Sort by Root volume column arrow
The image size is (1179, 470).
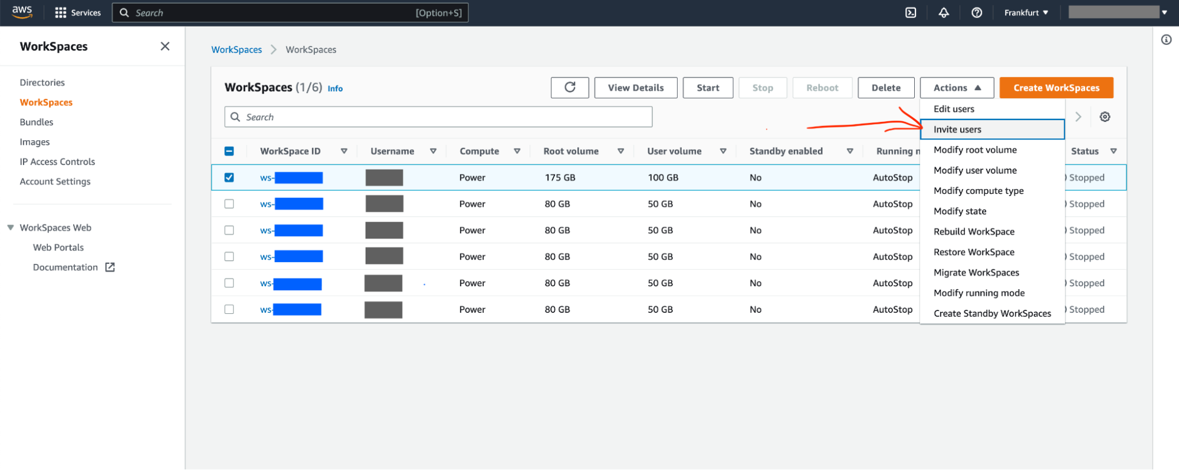pyautogui.click(x=620, y=151)
